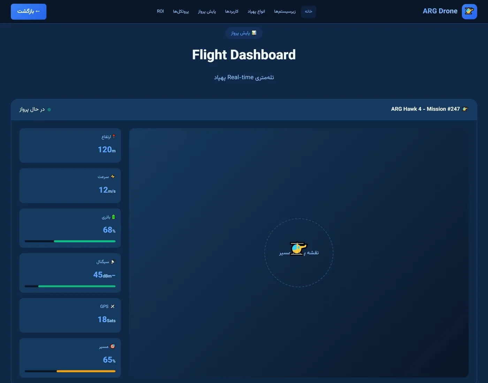Click the green battery icon beside باتری
488x383 pixels.
(x=113, y=217)
